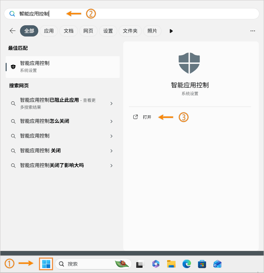Image resolution: width=264 pixels, height=273 pixels.
Task: Open the three-dot more options menu
Action: click(253, 31)
